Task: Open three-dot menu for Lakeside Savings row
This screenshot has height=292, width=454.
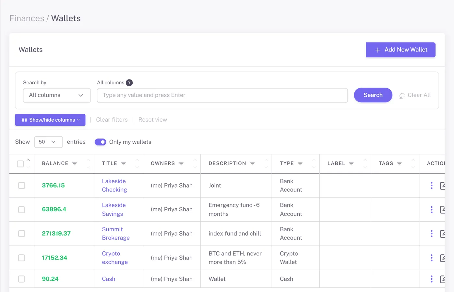Action: point(432,210)
